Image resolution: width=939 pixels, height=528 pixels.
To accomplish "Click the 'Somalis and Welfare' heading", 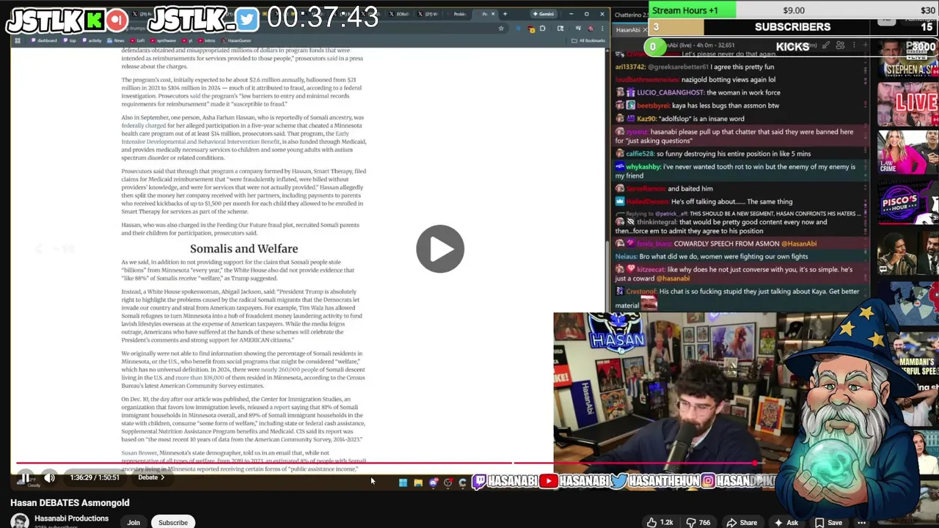I will (244, 249).
